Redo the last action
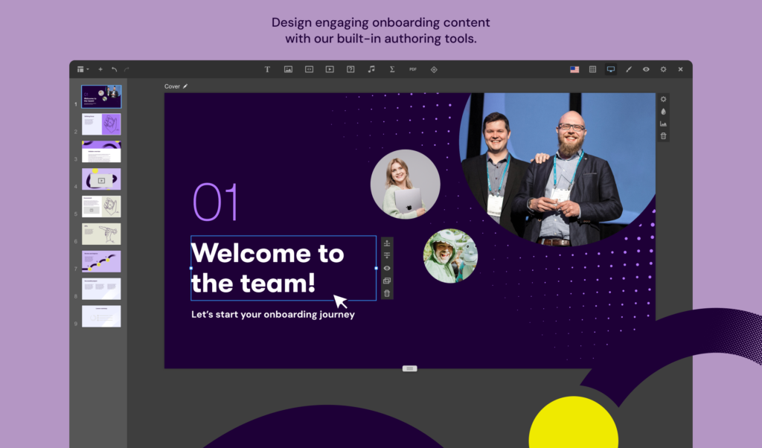 127,69
